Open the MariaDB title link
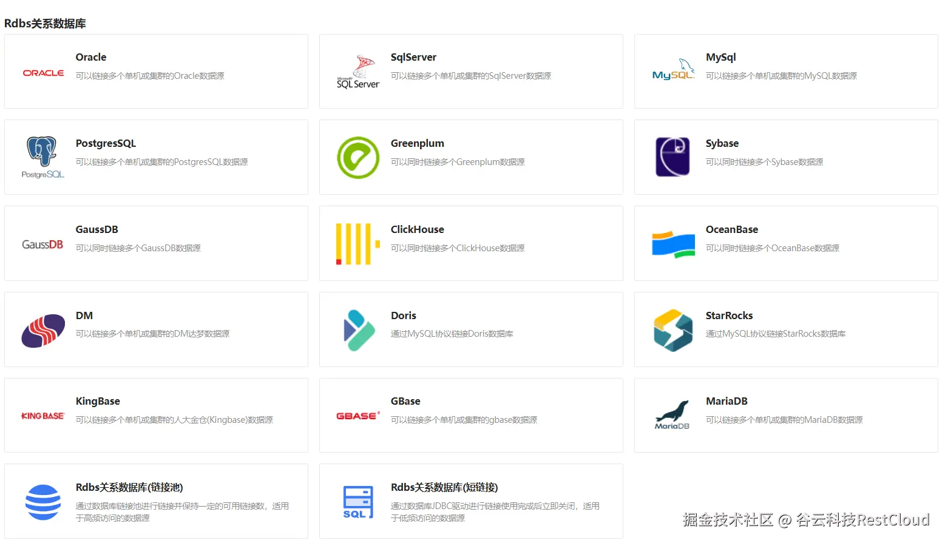Viewport: 945px width, 543px height. tap(727, 401)
